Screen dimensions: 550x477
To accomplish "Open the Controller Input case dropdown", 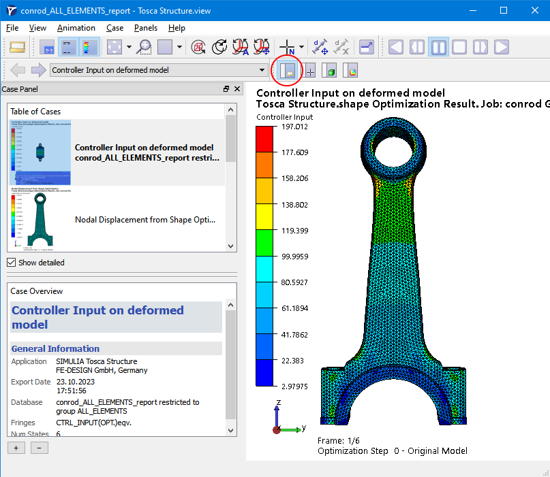I will (262, 70).
